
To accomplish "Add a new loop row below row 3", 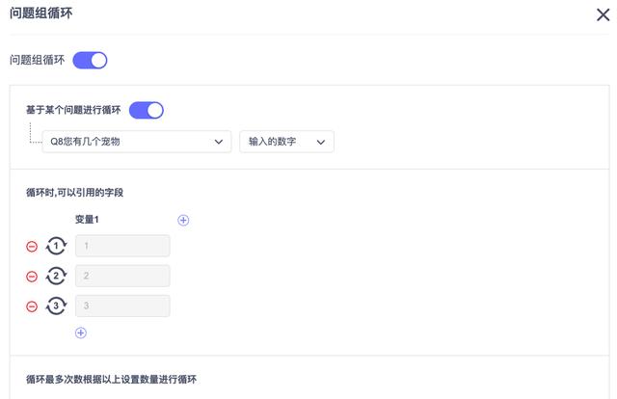I will [81, 332].
